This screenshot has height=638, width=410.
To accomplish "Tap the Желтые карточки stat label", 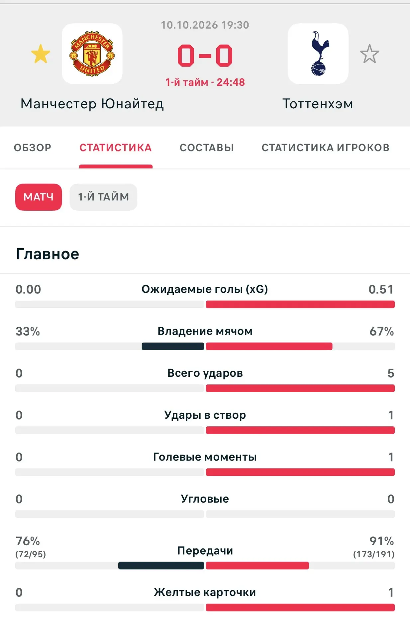I will [205, 592].
